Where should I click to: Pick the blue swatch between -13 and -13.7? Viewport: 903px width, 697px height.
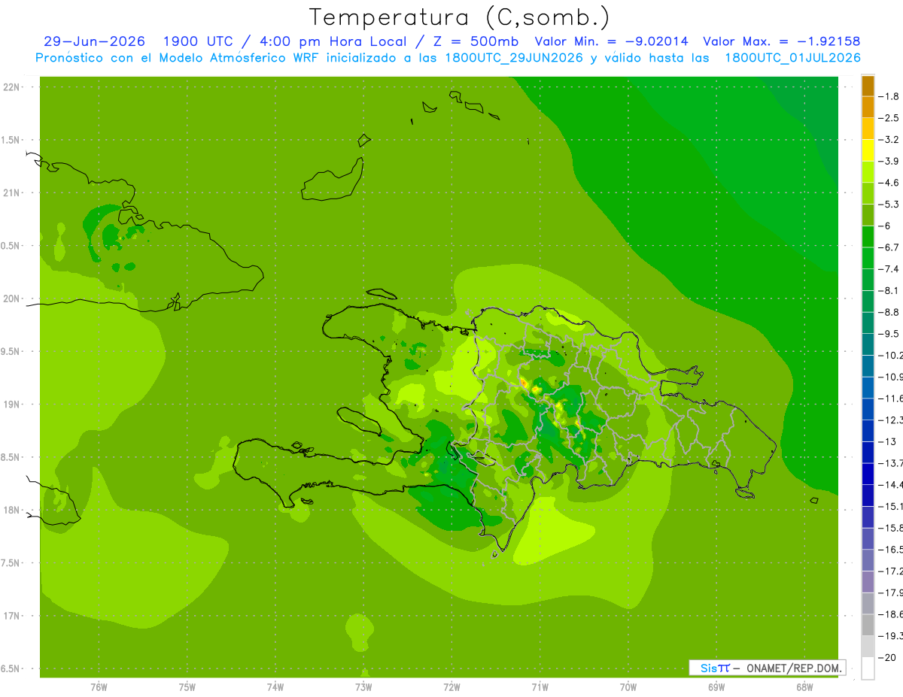click(868, 453)
